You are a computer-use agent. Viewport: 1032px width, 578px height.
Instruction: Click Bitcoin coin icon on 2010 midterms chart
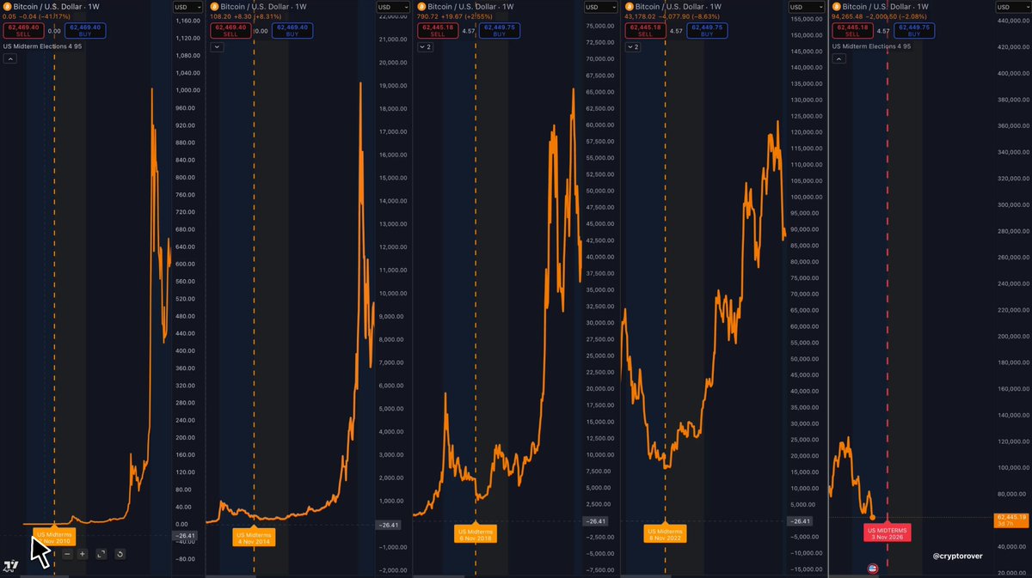click(7, 6)
